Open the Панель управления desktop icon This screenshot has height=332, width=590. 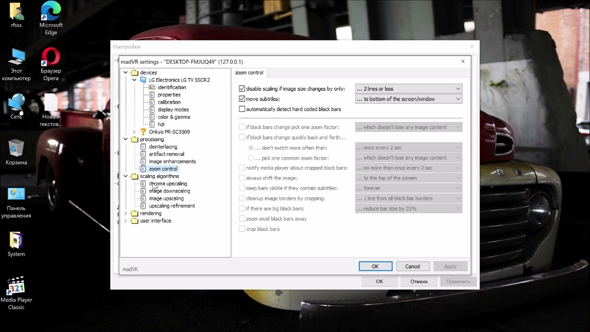[16, 194]
